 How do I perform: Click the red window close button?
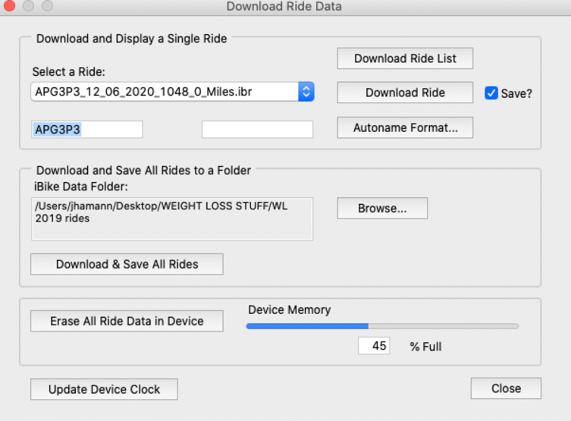tap(9, 6)
